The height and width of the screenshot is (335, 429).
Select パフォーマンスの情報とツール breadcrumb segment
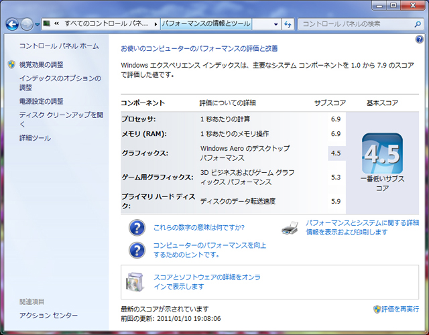click(x=206, y=23)
